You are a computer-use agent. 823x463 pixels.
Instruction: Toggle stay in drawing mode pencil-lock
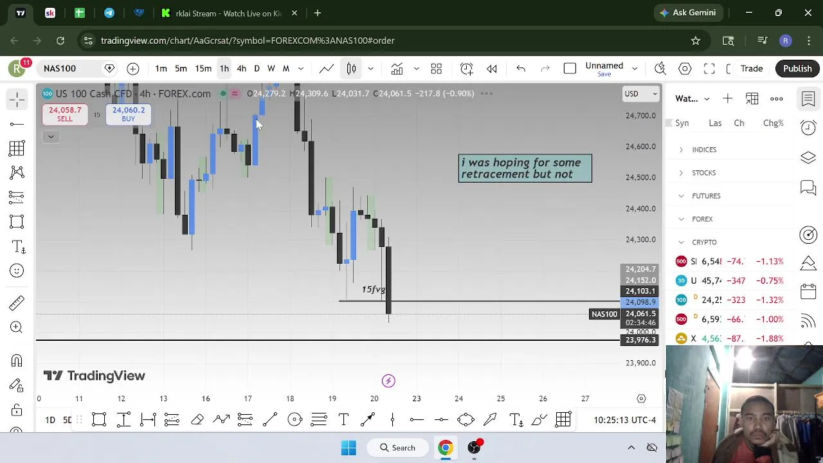coord(17,385)
